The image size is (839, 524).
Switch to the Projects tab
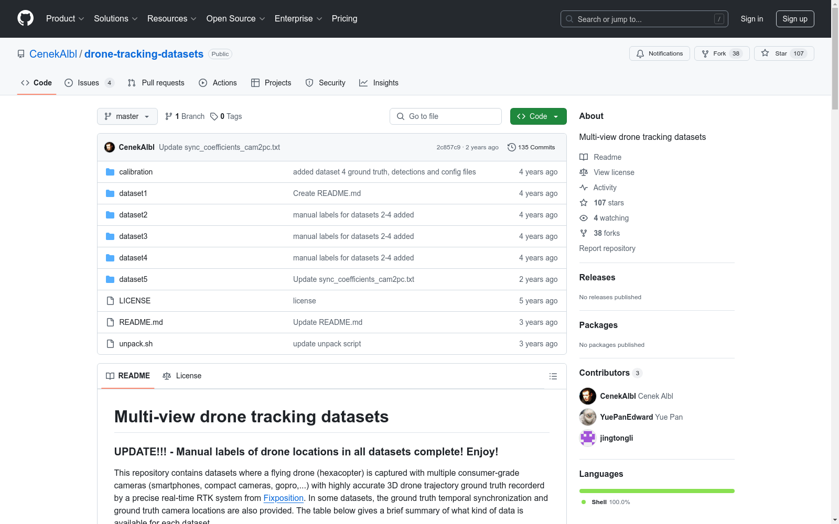tap(271, 83)
